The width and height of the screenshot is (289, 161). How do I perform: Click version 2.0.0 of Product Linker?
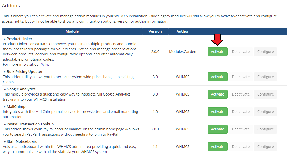pyautogui.click(x=155, y=52)
